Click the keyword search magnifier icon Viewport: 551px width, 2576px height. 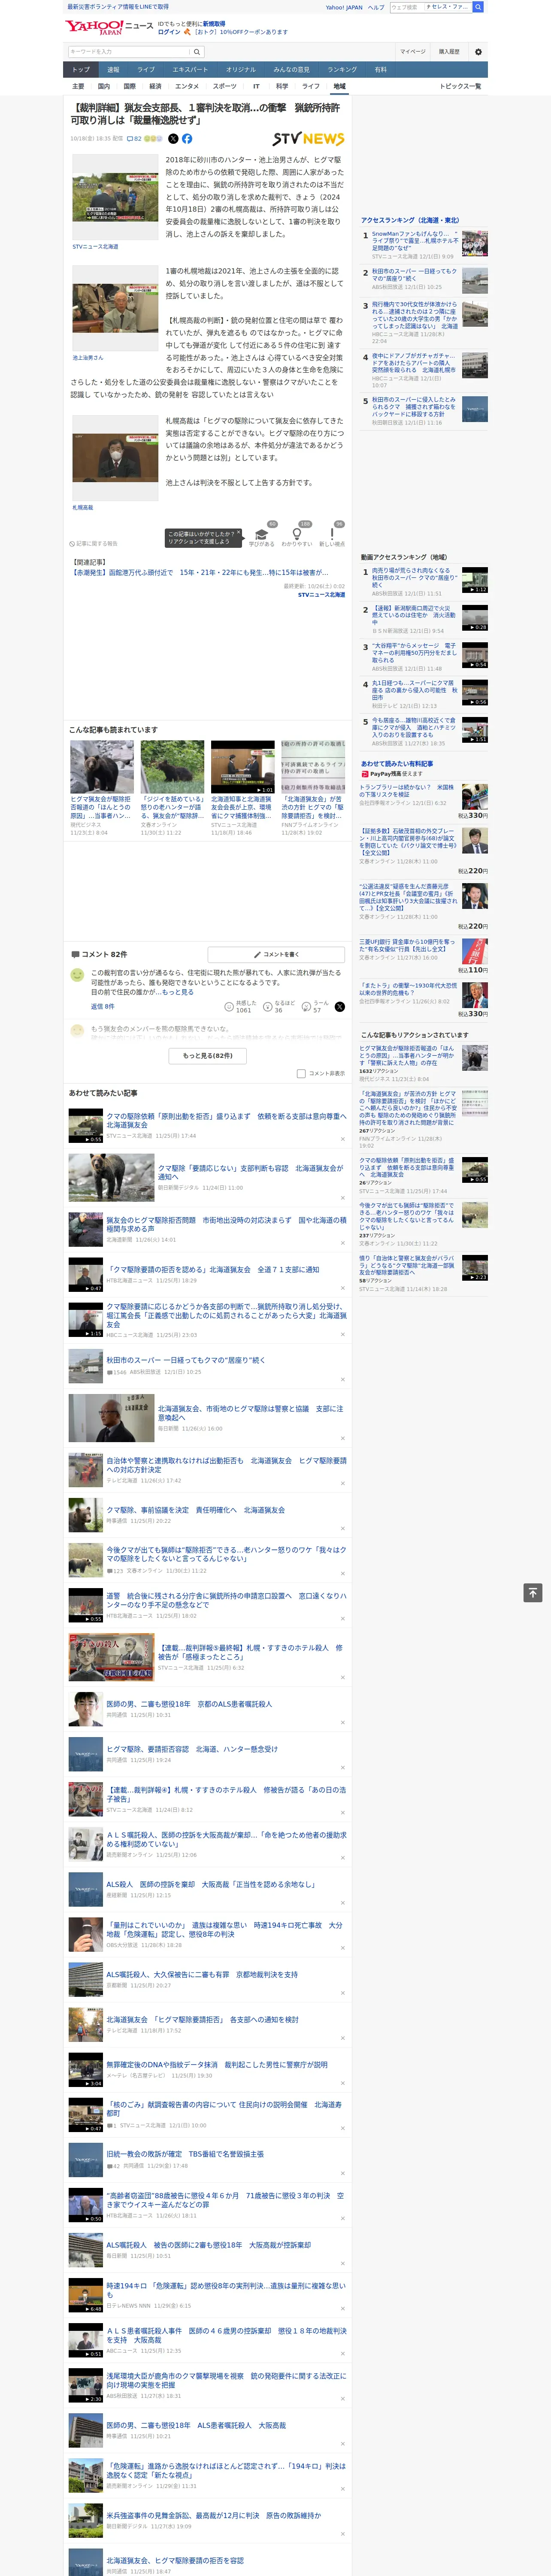tap(197, 52)
